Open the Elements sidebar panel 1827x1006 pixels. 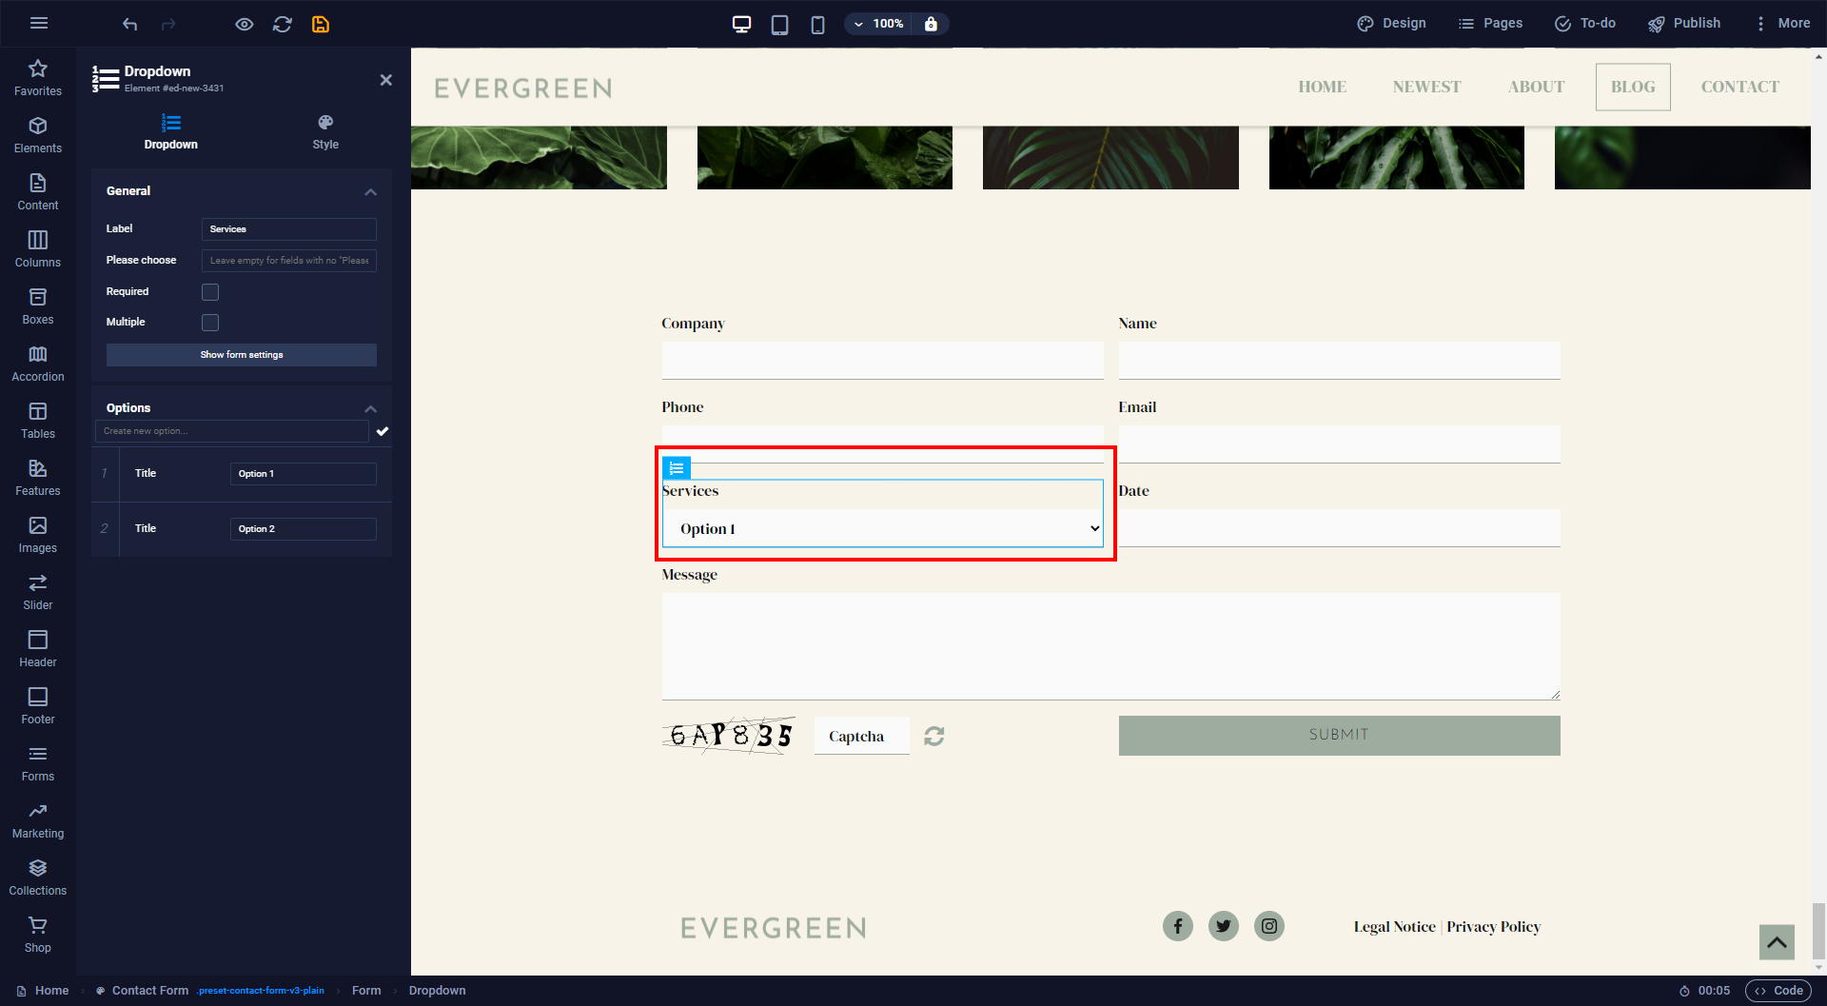(38, 134)
